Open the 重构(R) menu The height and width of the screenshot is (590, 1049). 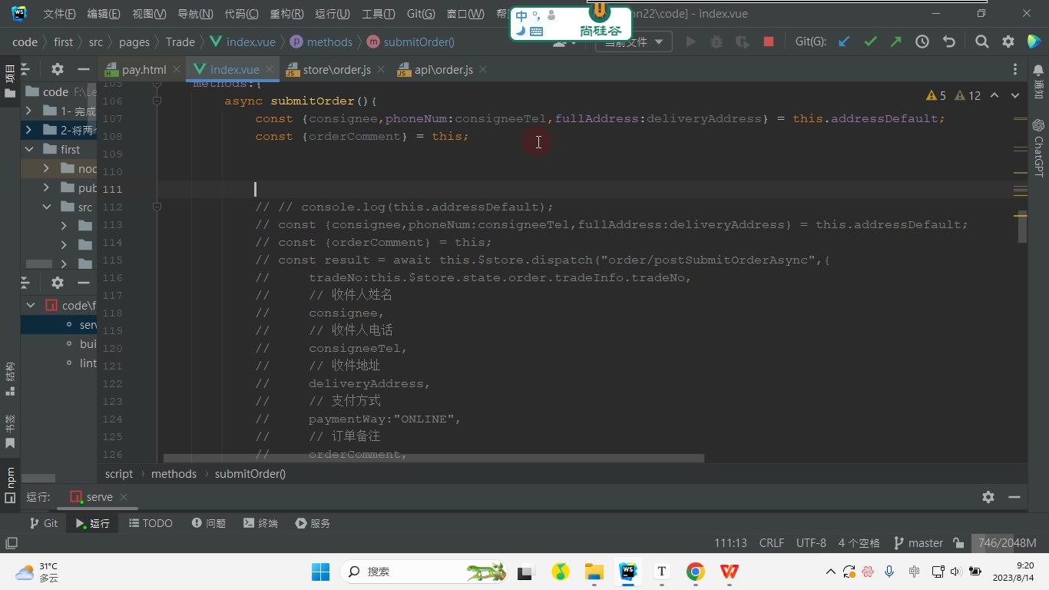[x=287, y=14]
